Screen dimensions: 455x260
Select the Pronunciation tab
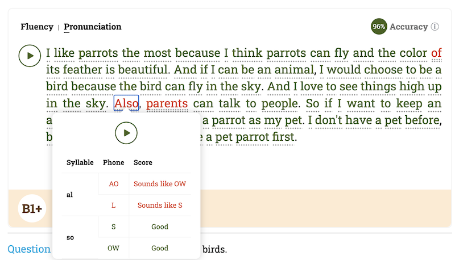(x=93, y=27)
